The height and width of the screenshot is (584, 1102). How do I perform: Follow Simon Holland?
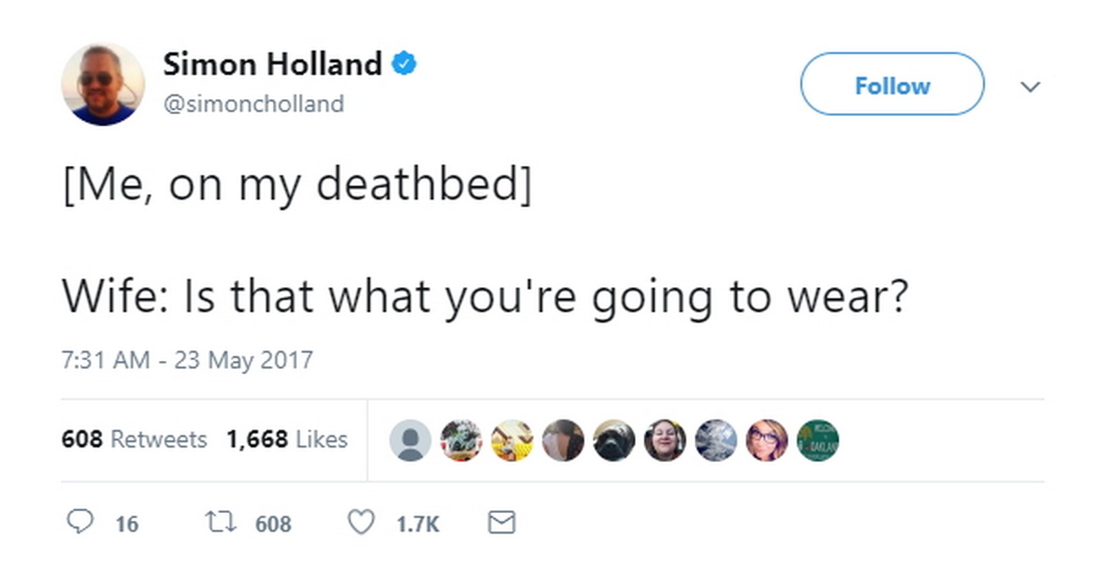(892, 85)
